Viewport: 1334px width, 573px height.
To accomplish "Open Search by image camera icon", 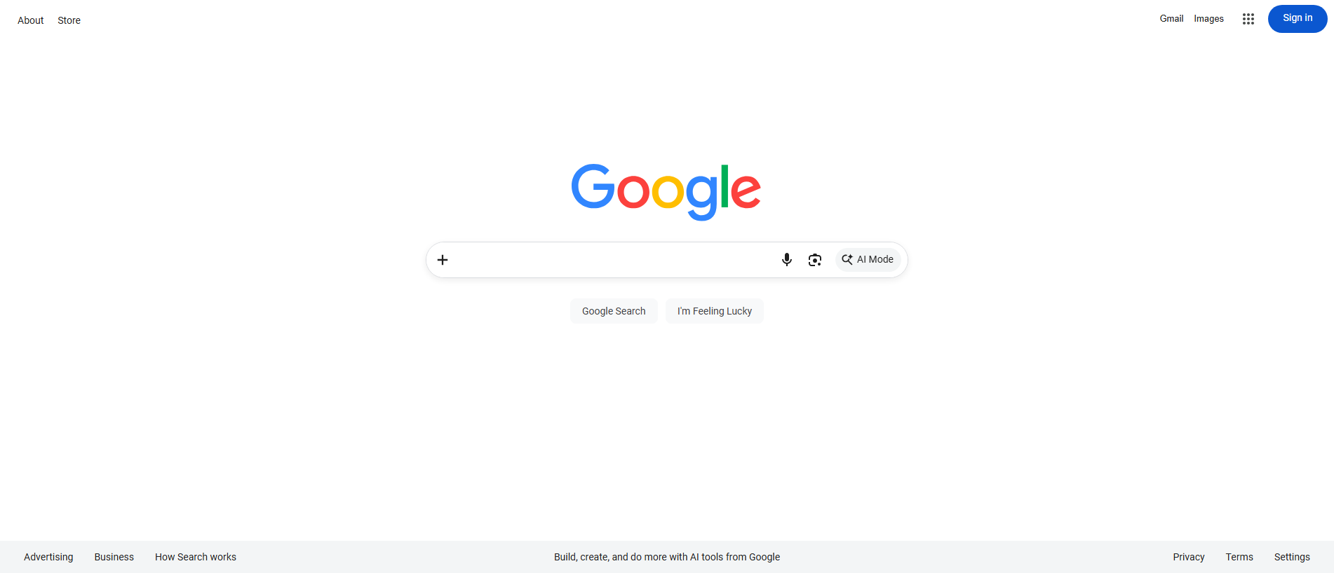I will tap(815, 260).
